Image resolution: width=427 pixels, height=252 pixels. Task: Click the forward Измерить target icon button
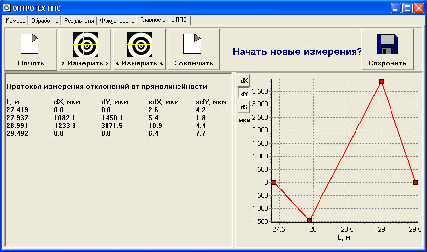(85, 50)
